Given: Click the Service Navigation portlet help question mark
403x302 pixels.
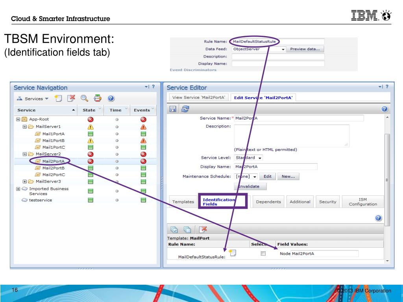Looking at the screenshot, I should [153, 87].
